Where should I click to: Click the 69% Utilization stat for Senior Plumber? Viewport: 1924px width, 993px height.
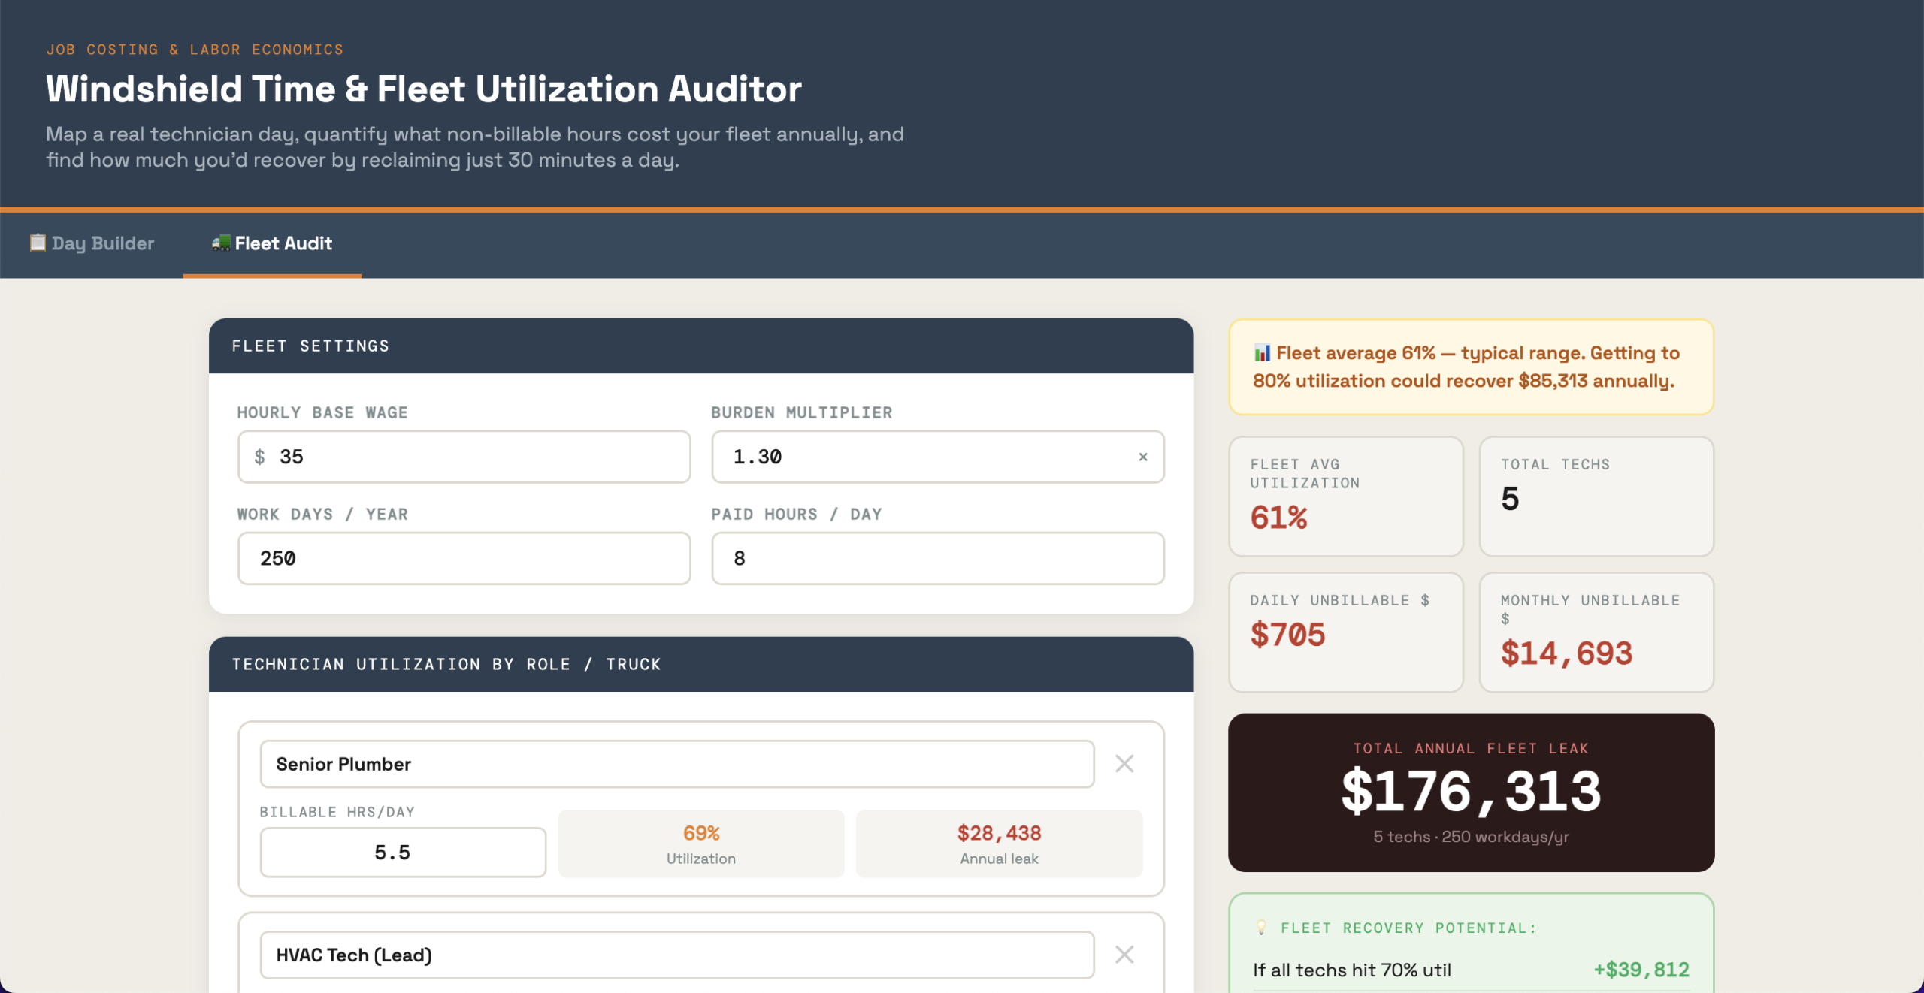(x=701, y=844)
